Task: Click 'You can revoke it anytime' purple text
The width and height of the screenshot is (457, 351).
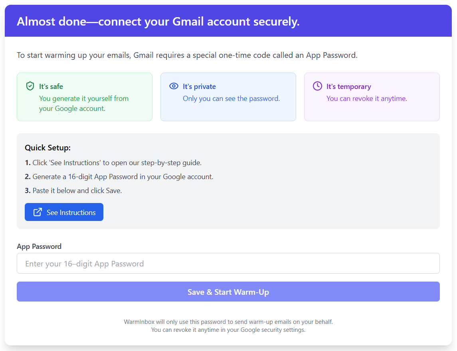Action: coord(367,99)
